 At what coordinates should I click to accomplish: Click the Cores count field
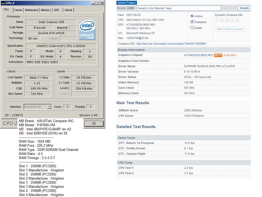68,107
